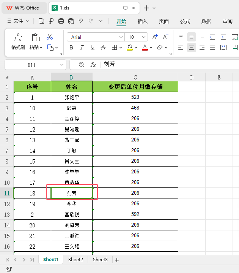Redo the last undone action

coord(91,21)
